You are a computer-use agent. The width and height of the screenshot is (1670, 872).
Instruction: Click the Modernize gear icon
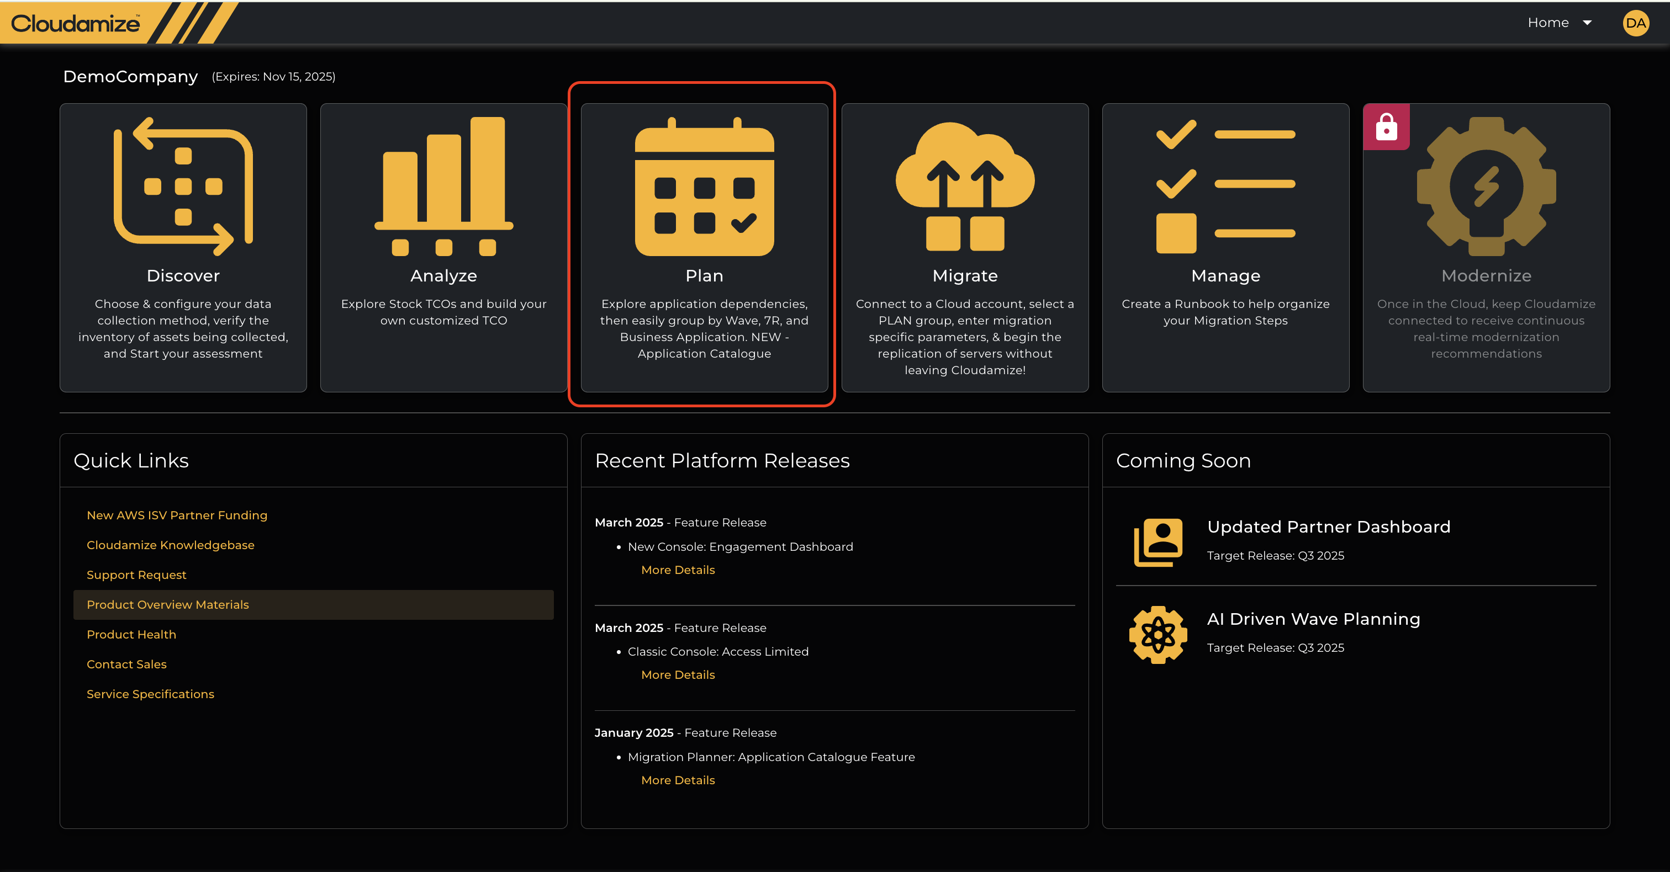coord(1486,187)
